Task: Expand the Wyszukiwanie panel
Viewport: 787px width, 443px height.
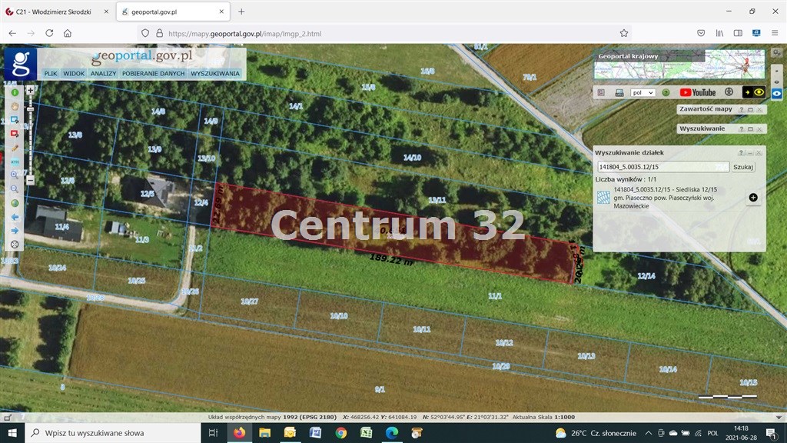Action: point(750,129)
